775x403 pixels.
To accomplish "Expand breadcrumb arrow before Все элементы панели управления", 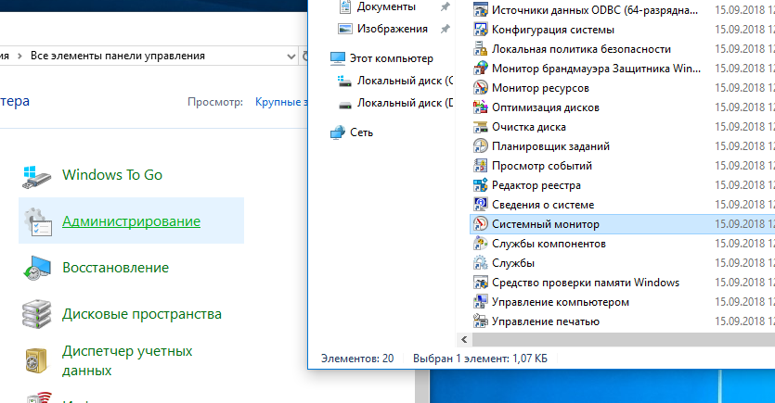I will coord(19,57).
